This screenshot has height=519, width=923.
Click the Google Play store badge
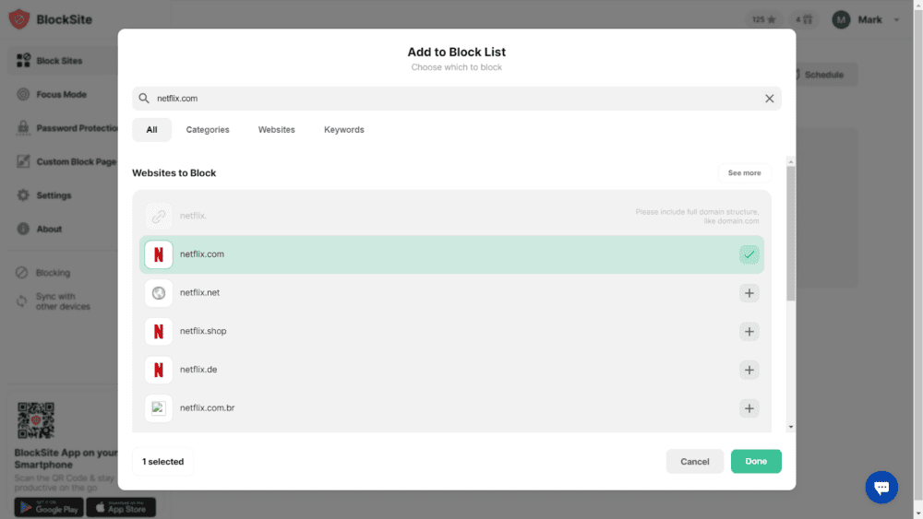[x=49, y=507]
